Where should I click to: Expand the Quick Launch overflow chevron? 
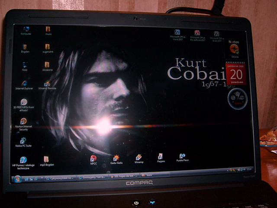(42, 178)
